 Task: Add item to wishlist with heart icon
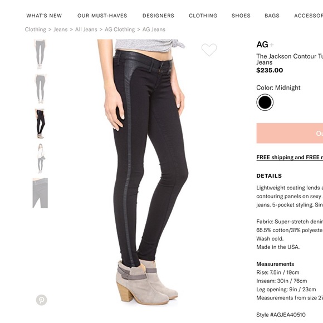tap(209, 50)
